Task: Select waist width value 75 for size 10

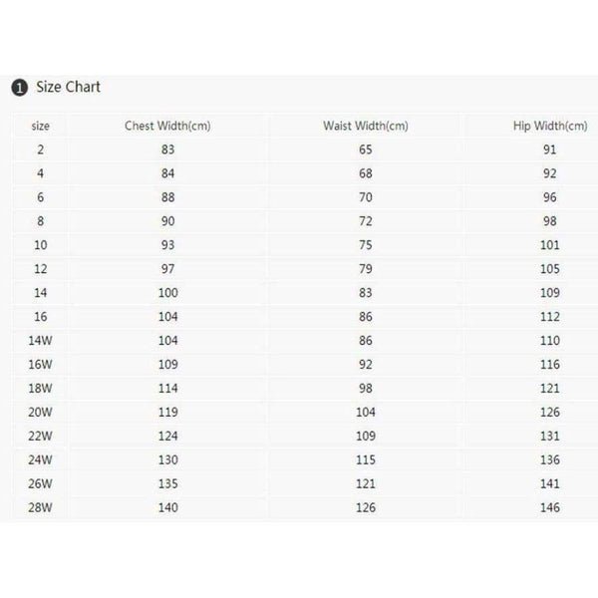Action: [x=366, y=244]
